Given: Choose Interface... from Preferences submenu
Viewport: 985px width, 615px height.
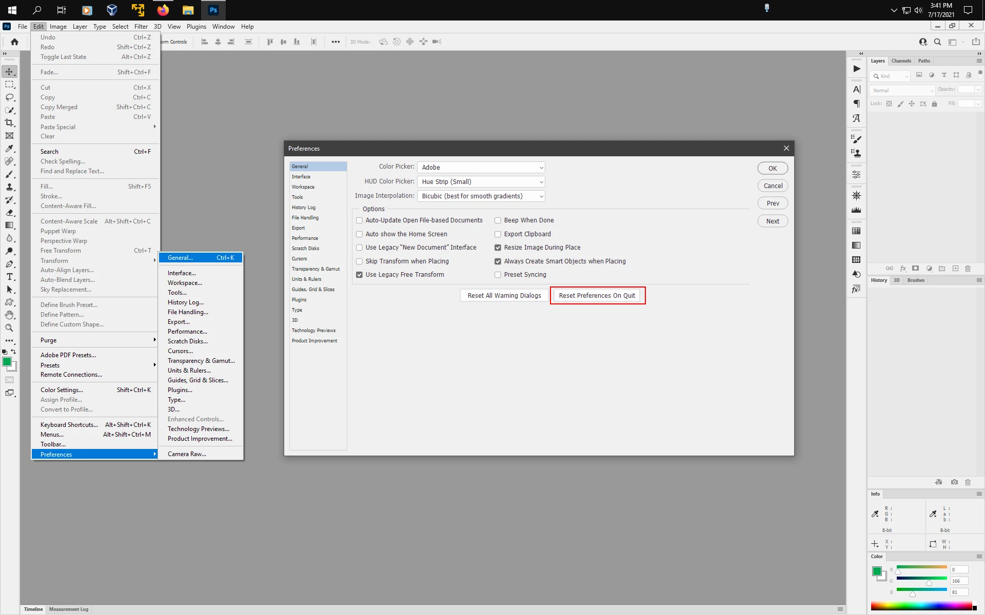Looking at the screenshot, I should click(182, 273).
